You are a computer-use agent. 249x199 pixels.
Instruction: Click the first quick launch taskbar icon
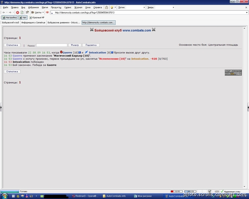(13, 196)
